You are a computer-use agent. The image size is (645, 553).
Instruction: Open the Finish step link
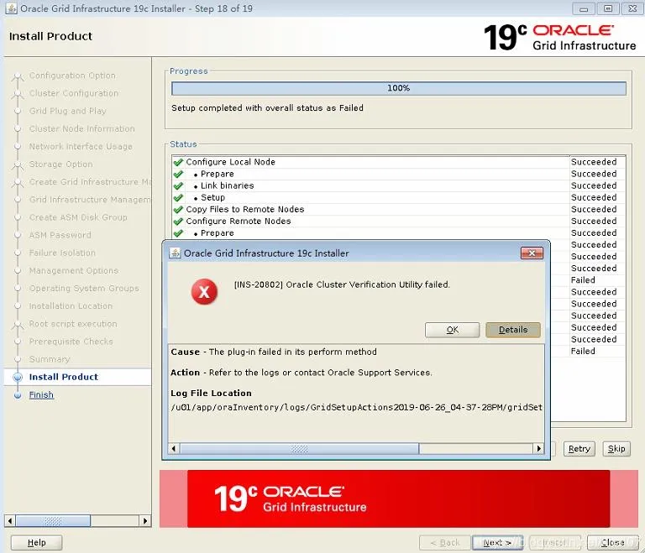[x=41, y=394]
